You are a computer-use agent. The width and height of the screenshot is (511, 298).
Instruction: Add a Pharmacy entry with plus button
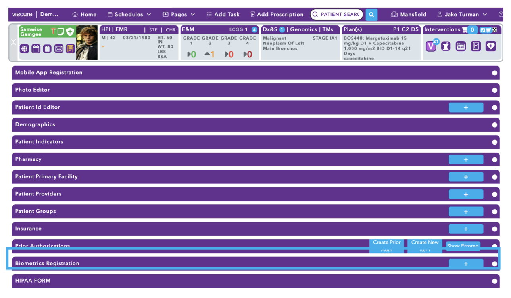click(466, 159)
